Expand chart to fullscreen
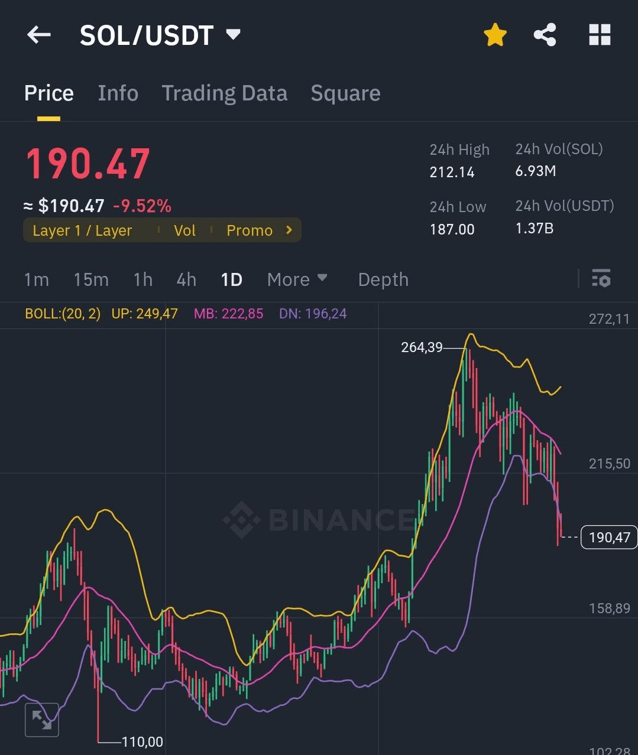Viewport: 638px width, 755px height. [42, 720]
